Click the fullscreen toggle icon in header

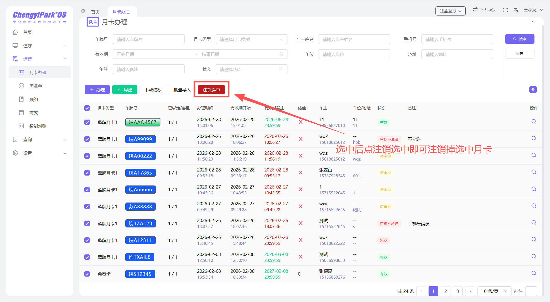tap(505, 10)
